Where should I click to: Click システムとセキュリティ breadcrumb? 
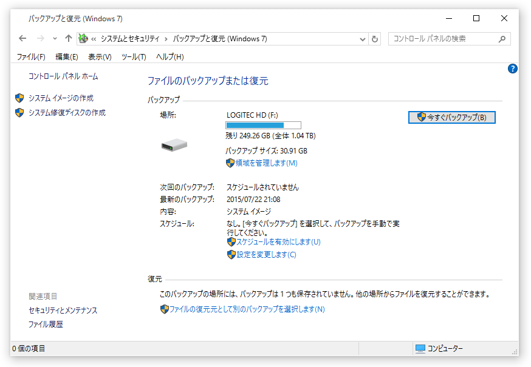(x=130, y=39)
